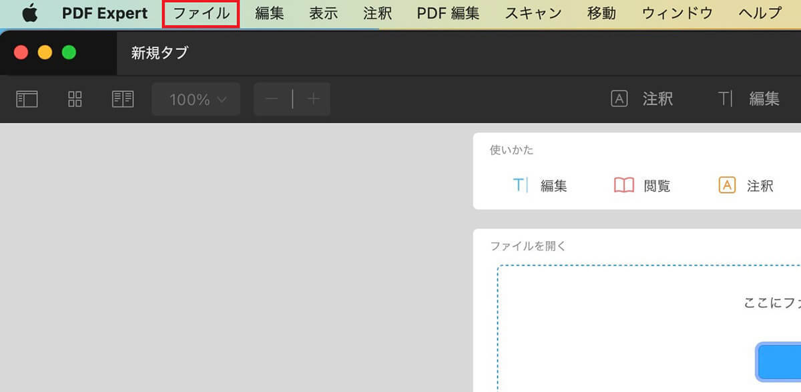801x392 pixels.
Task: Open the 100% zoom dropdown
Action: (x=198, y=100)
